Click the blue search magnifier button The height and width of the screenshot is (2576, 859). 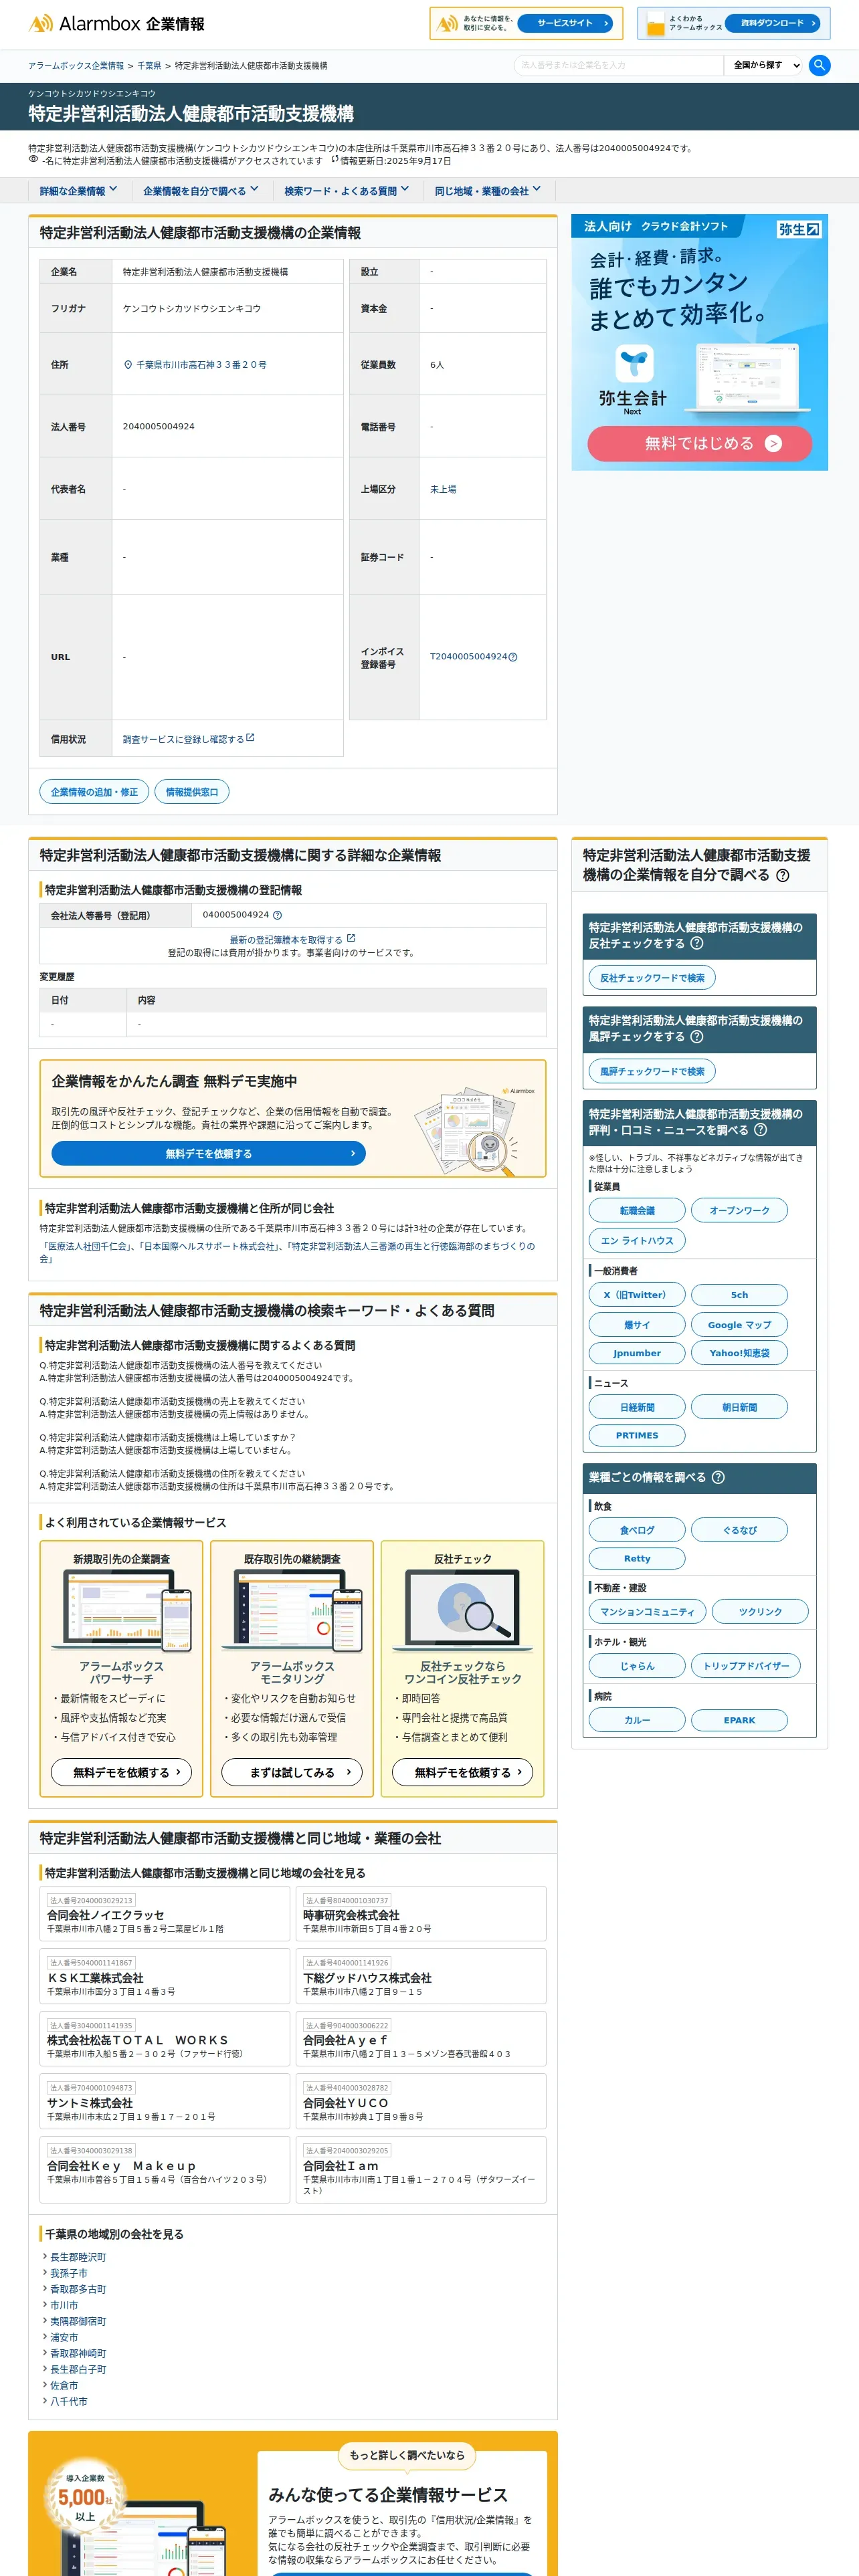click(819, 65)
